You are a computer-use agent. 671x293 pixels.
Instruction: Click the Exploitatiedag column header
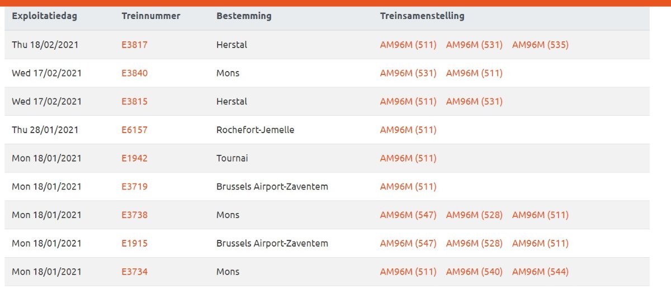pos(44,16)
